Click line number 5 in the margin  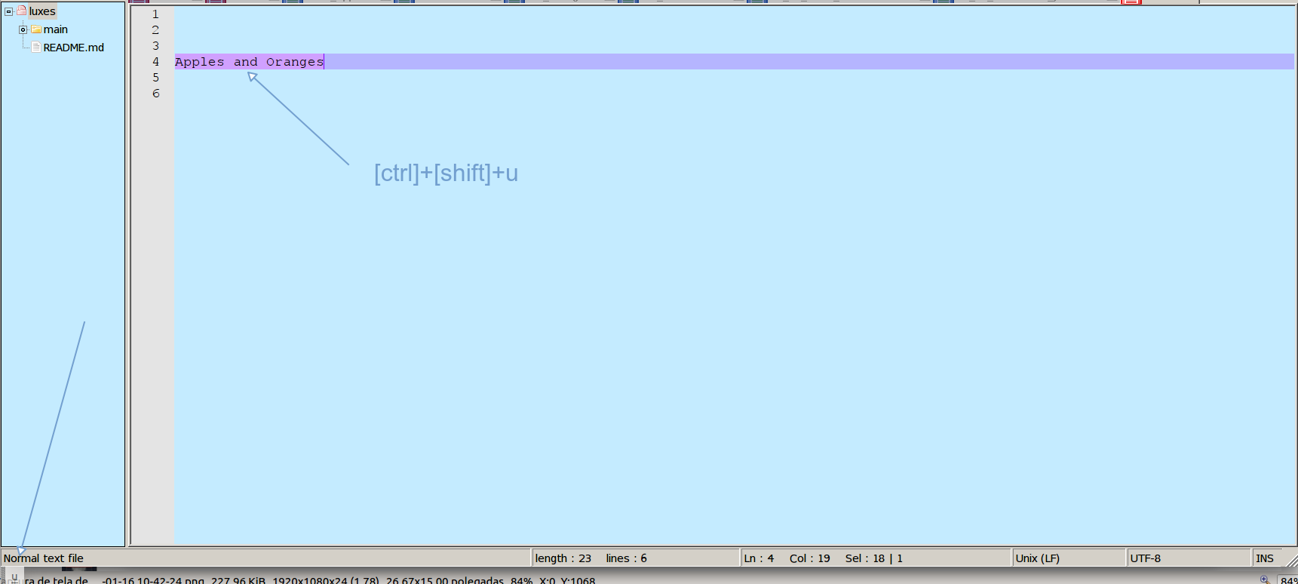[155, 78]
